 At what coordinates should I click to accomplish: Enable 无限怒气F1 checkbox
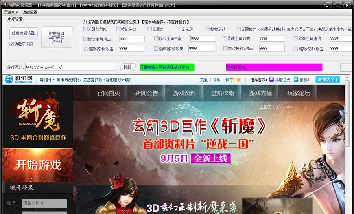click(x=85, y=29)
